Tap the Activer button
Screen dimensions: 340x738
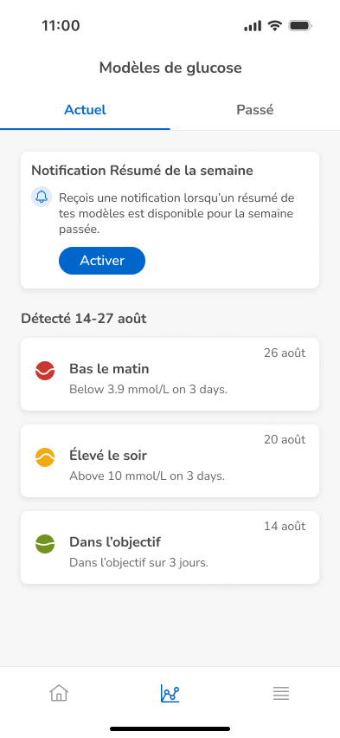pyautogui.click(x=102, y=261)
